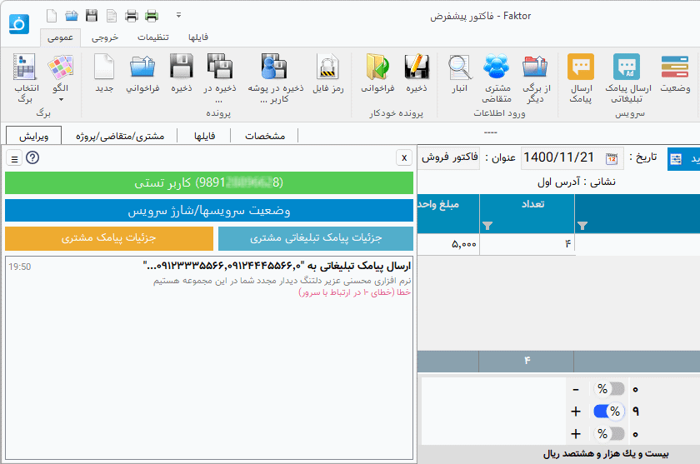Viewport: 700px width, 464px height.
Task: Switch to the output (خروجی) ribbon tab
Action: click(x=104, y=37)
